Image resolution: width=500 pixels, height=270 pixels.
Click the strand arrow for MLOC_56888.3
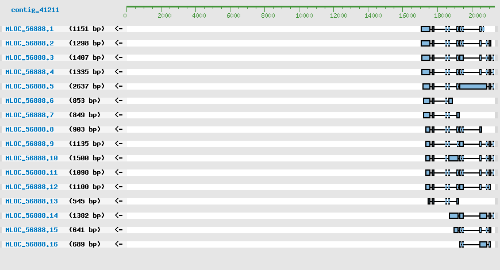click(x=119, y=57)
